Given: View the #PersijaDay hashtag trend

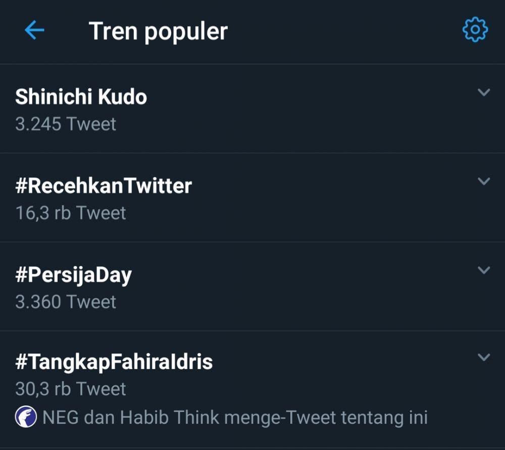Looking at the screenshot, I should [73, 275].
